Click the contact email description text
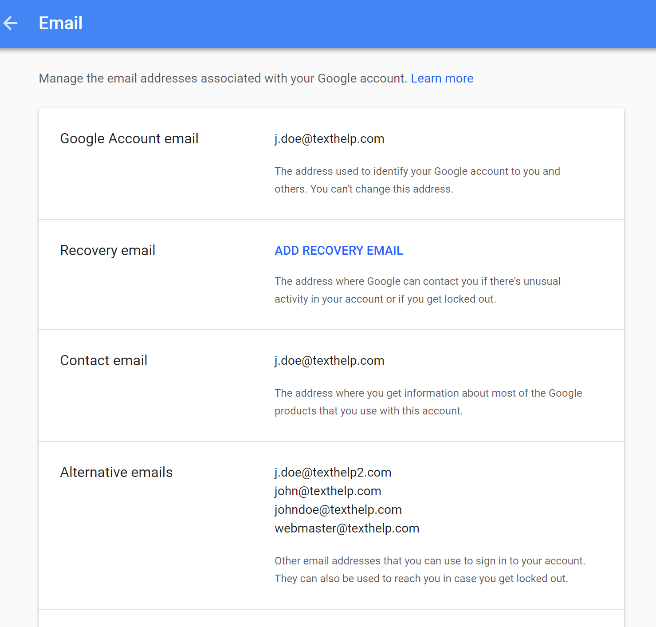This screenshot has width=656, height=627. click(x=428, y=402)
